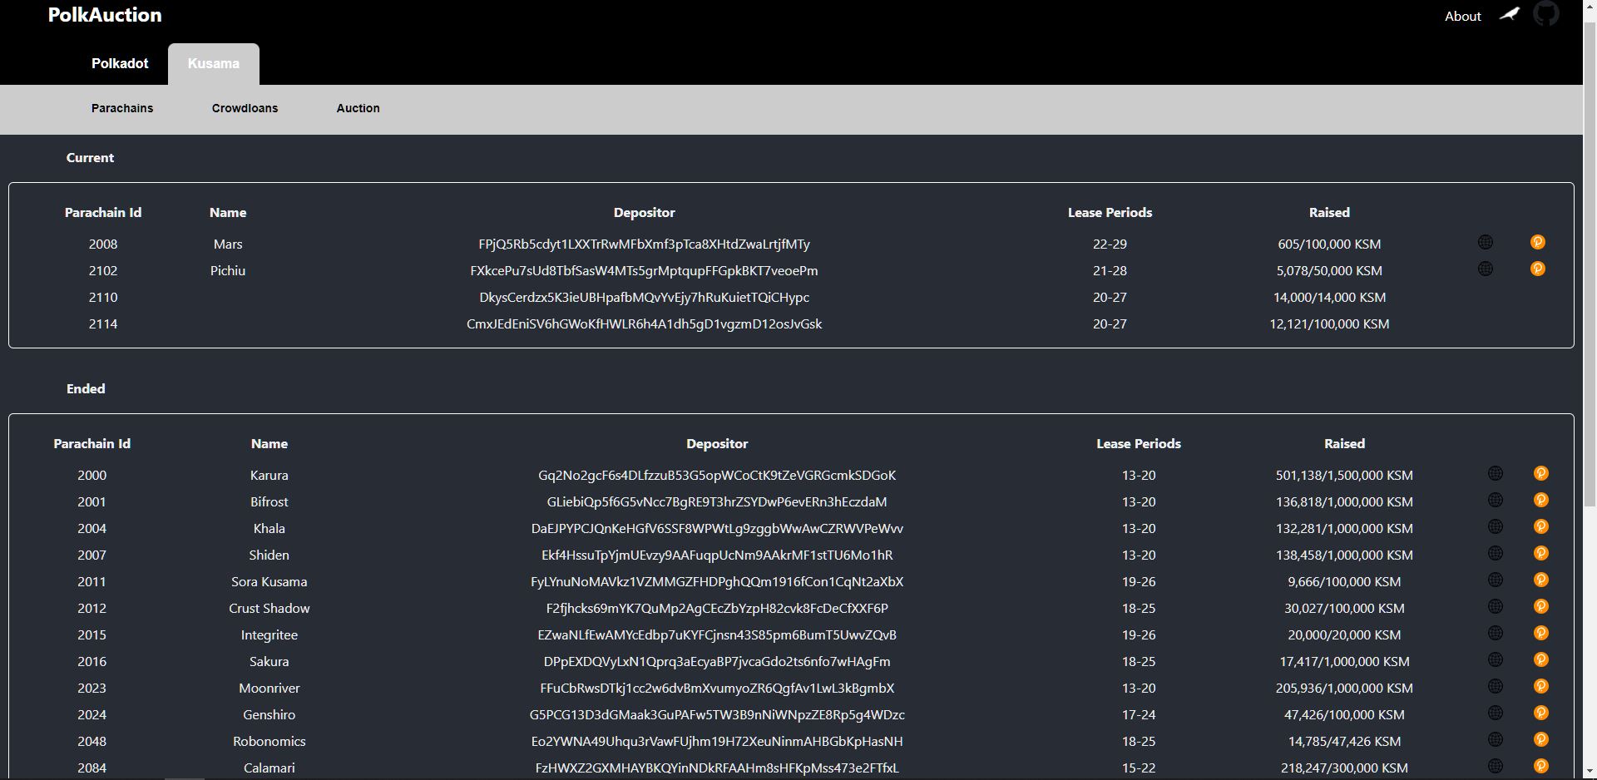Open website globe icon for Crust Shadow
Screen dimensions: 1597x780
[1496, 606]
